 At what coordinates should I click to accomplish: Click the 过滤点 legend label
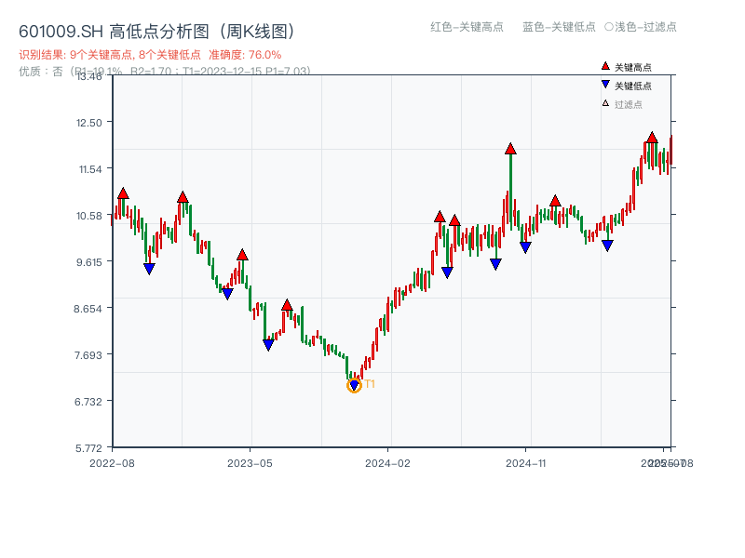click(628, 104)
